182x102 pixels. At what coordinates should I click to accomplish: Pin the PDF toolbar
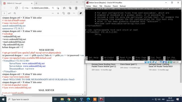coord(80,13)
